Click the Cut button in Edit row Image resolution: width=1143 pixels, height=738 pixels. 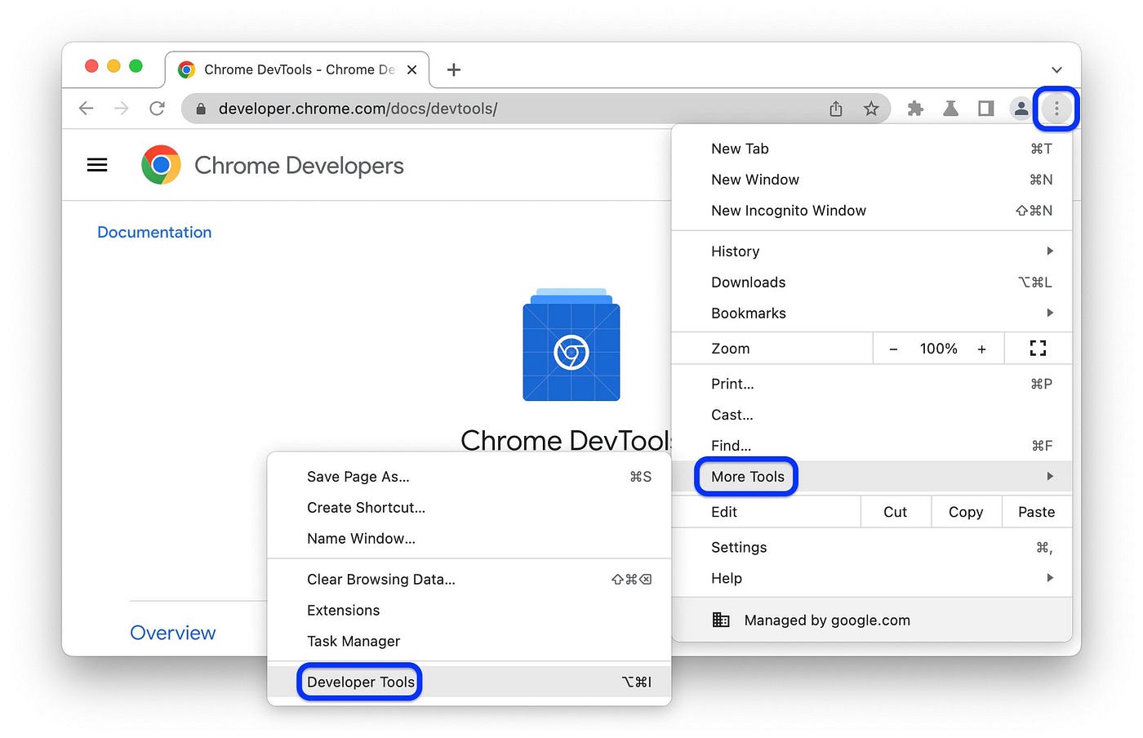coord(896,512)
